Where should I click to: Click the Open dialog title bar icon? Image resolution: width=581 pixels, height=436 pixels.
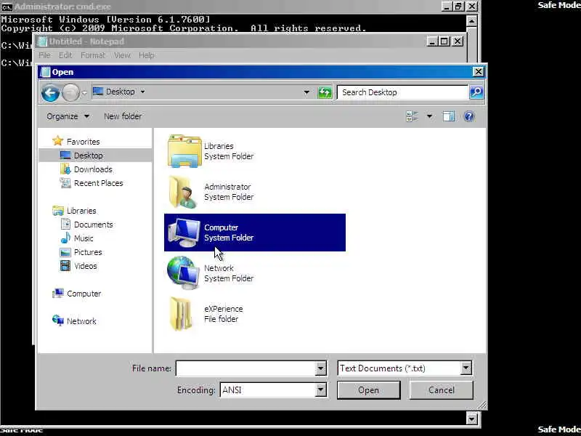coord(45,72)
